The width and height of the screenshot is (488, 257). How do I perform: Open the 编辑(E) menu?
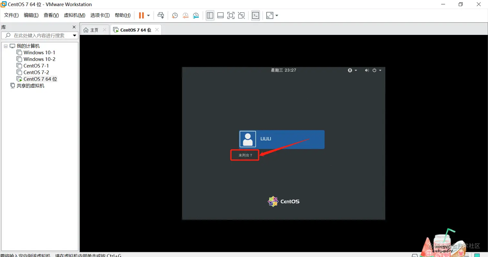[x=31, y=15]
